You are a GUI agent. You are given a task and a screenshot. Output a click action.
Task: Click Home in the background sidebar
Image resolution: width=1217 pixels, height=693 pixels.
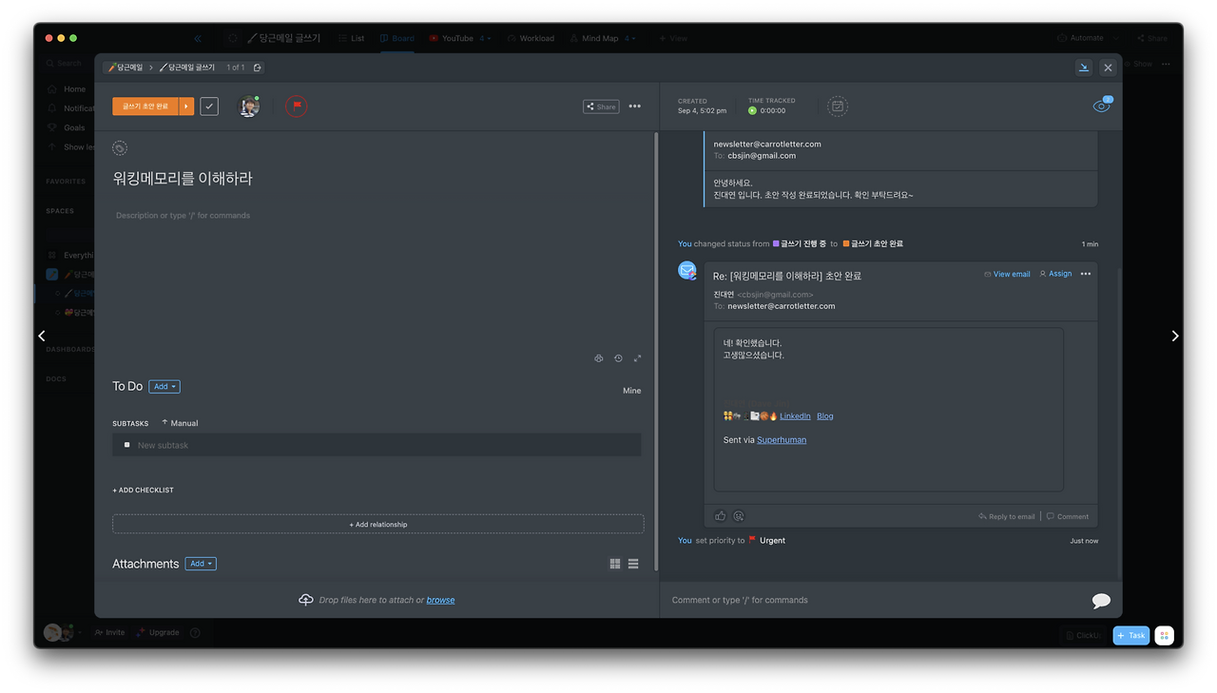[74, 89]
